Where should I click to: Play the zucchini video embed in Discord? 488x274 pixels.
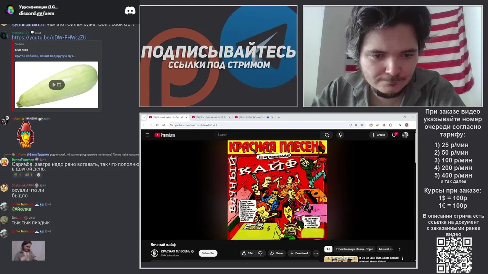[x=56, y=85]
